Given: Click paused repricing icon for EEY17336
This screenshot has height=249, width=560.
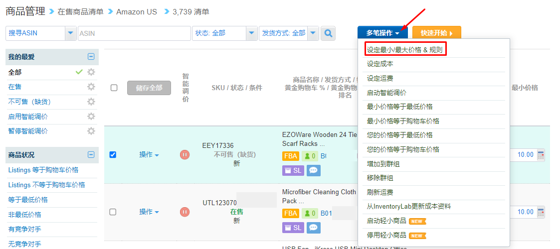Looking at the screenshot, I should pyautogui.click(x=185, y=154).
